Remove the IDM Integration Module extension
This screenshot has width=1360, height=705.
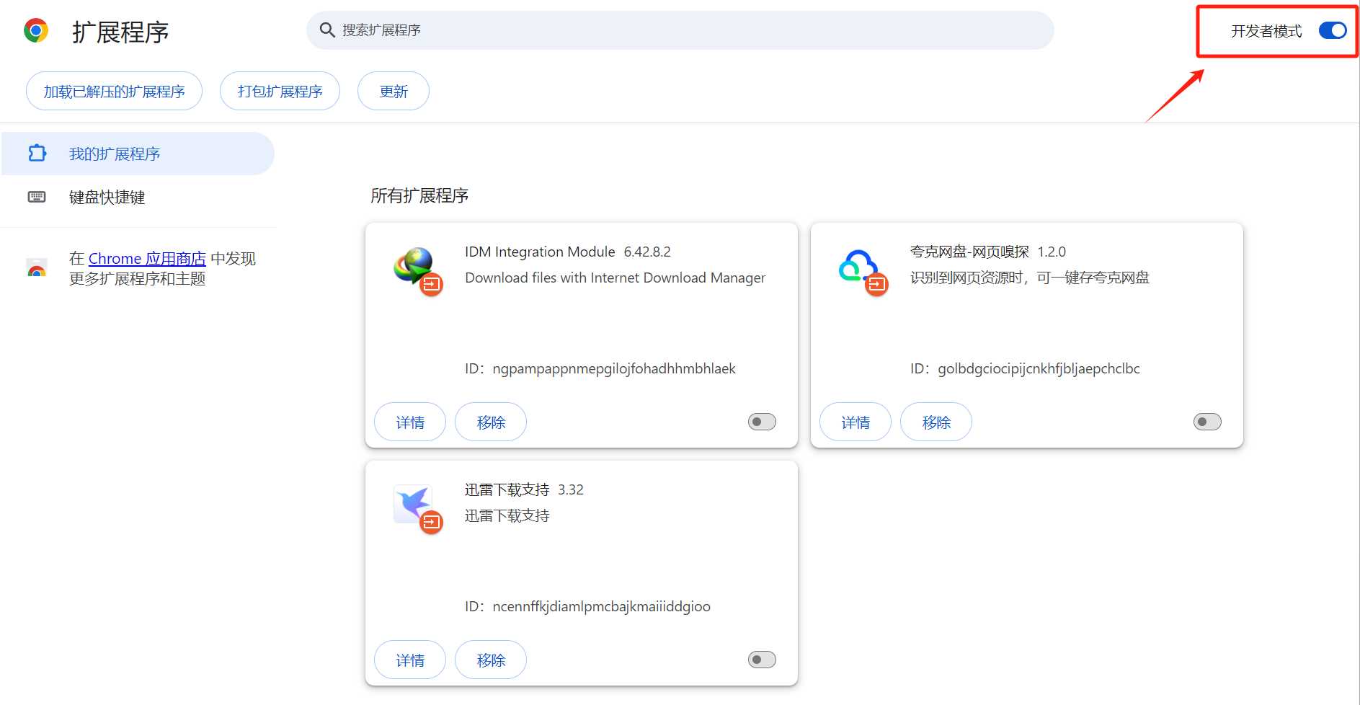[491, 422]
